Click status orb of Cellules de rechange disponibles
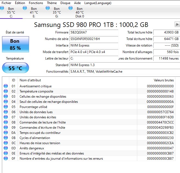 (x=6, y=96)
